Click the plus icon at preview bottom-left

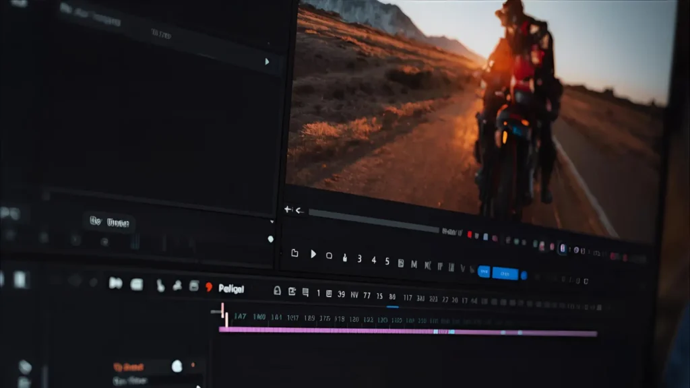tap(288, 209)
